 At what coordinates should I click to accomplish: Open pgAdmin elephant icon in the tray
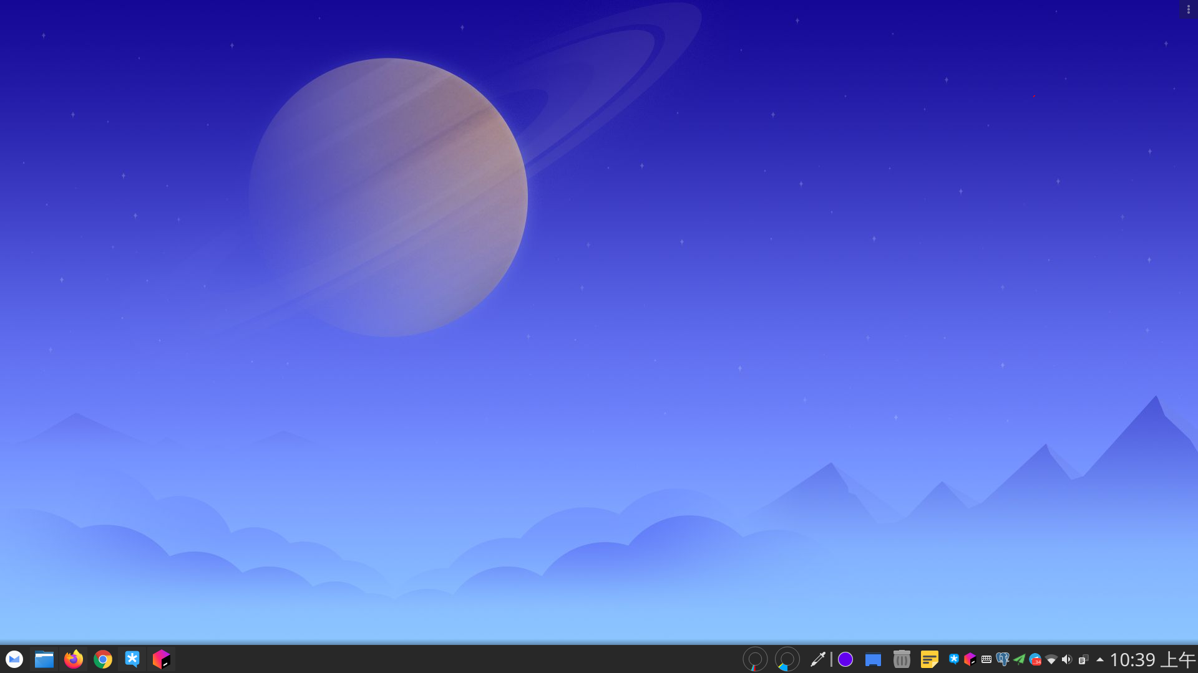(x=1004, y=659)
